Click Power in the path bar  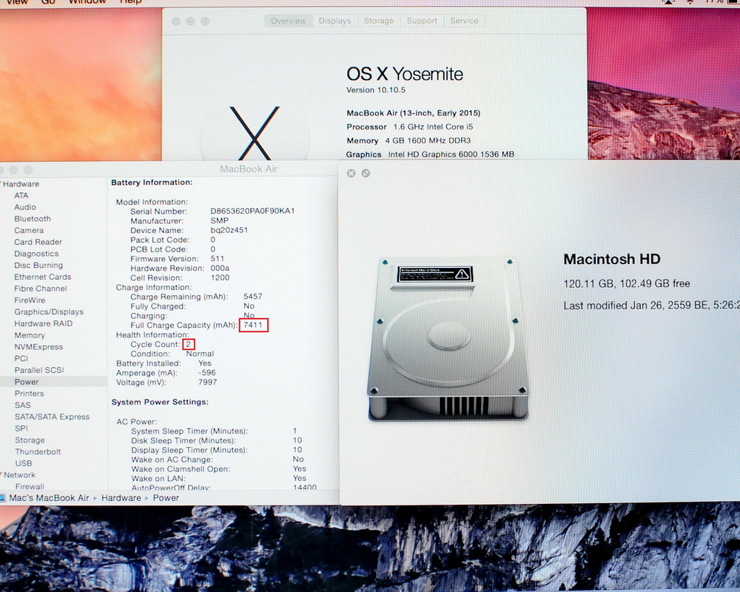(x=166, y=497)
